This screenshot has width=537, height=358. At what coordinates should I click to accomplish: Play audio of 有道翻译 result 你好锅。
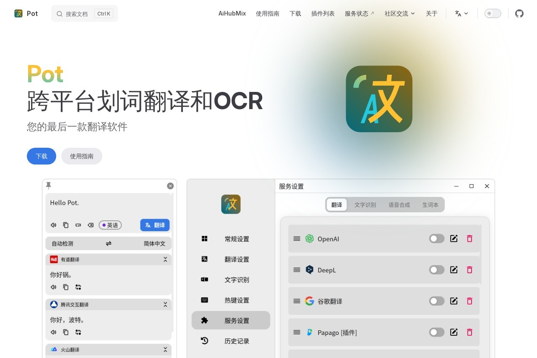click(x=53, y=287)
